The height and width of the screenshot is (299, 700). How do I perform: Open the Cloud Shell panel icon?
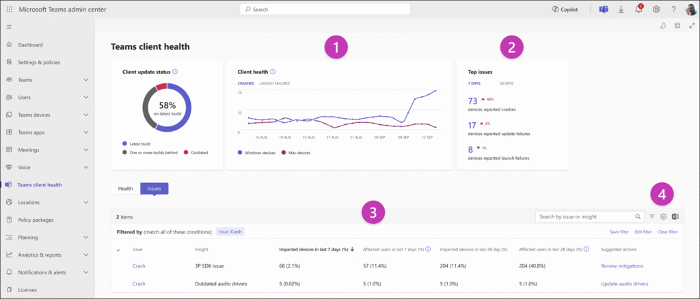pos(677,26)
